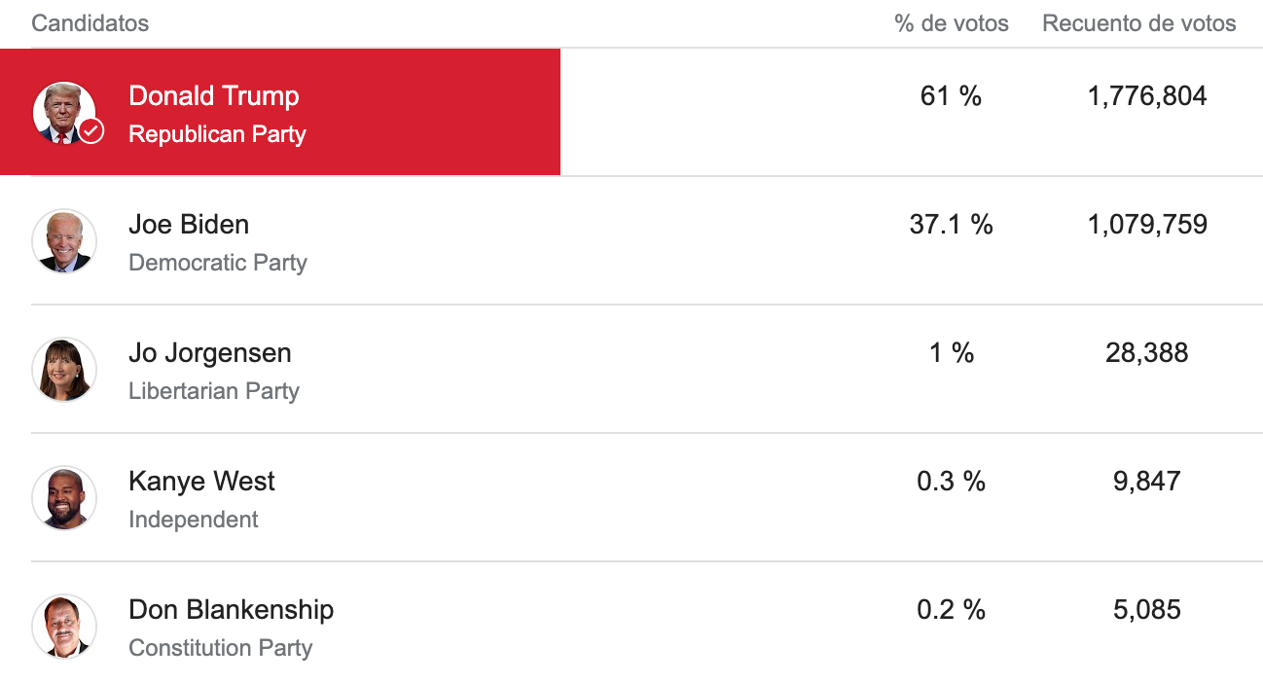Screen dimensions: 1263x683
Task: Click the Constitution Party label
Action: [x=221, y=648]
